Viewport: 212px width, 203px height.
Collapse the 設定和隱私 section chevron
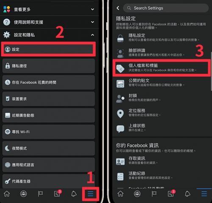92,35
